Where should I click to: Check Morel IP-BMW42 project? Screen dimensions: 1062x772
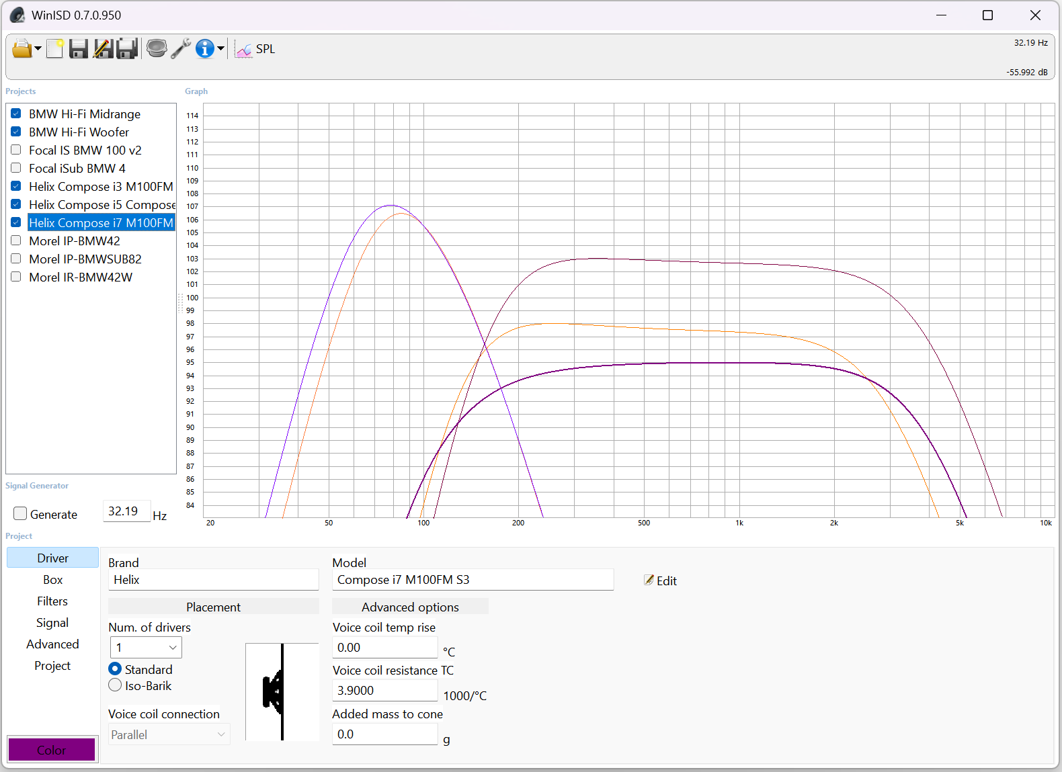click(x=16, y=241)
